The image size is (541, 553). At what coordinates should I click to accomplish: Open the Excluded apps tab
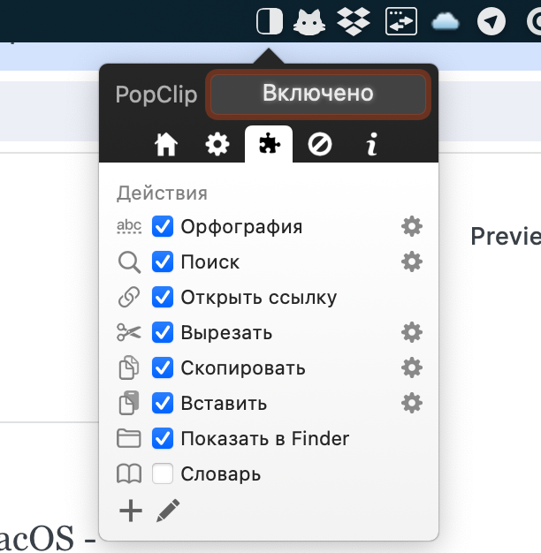[x=320, y=144]
